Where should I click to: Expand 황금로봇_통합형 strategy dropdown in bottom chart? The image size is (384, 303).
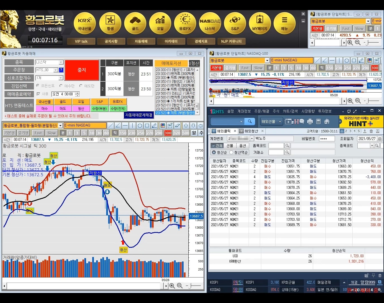(60, 125)
